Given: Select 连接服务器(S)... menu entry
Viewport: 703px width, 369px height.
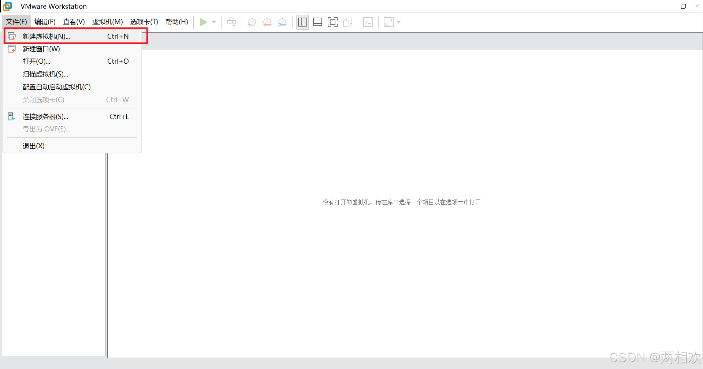Looking at the screenshot, I should coord(72,116).
